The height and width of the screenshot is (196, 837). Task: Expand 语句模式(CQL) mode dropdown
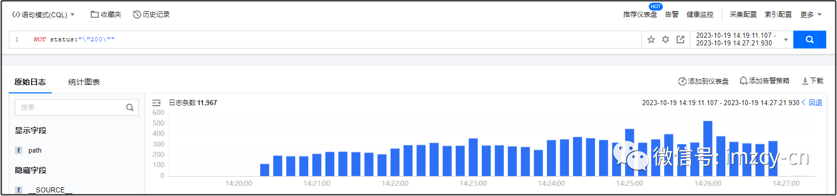pos(43,15)
